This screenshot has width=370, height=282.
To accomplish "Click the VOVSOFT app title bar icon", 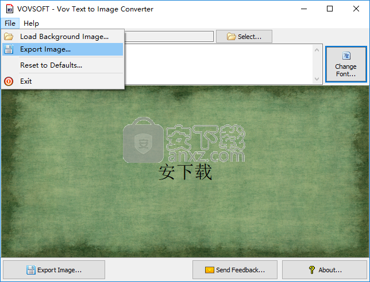I will 10,9.
